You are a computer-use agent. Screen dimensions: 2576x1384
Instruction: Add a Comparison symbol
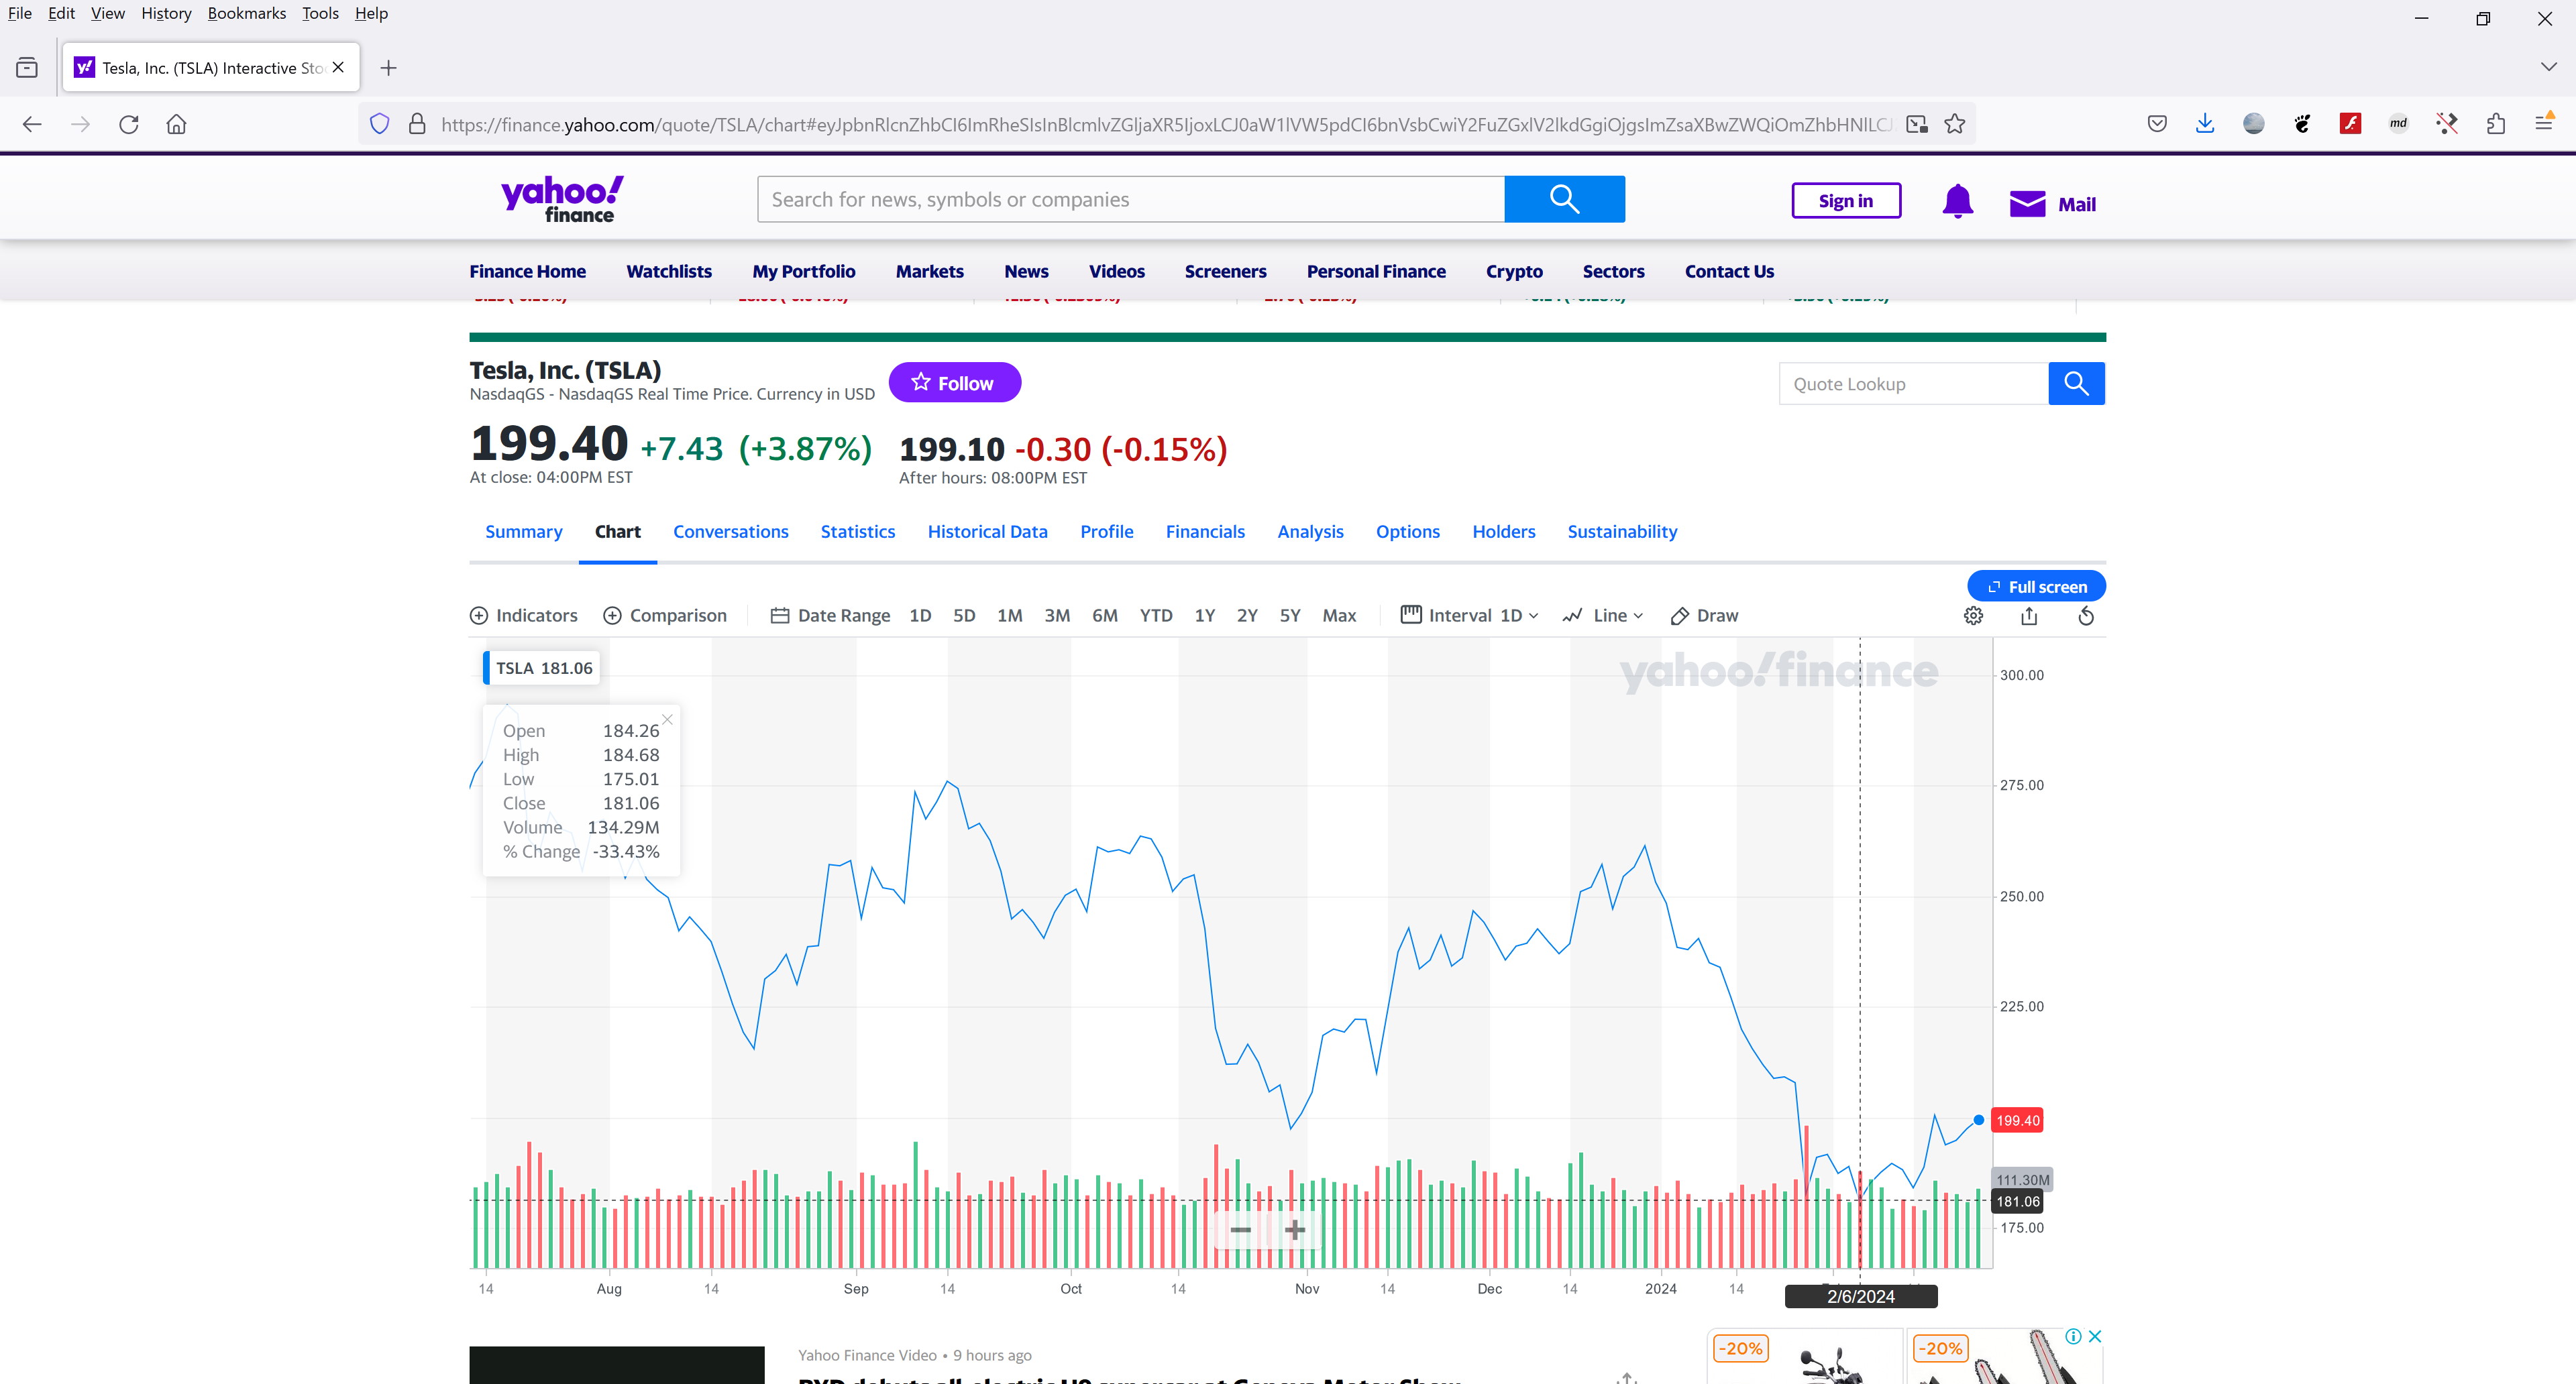pos(665,616)
